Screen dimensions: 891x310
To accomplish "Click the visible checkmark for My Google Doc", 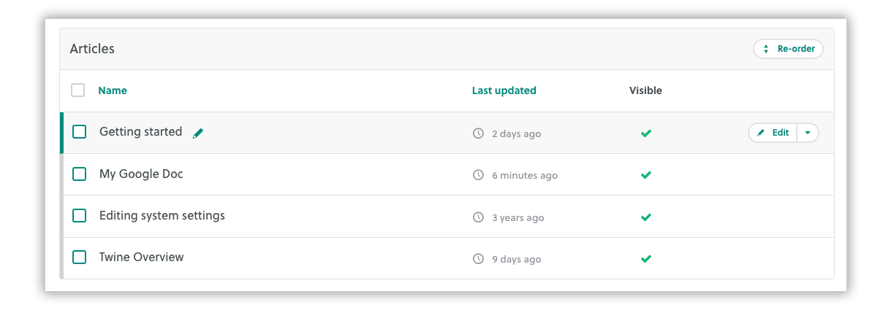I will point(646,175).
